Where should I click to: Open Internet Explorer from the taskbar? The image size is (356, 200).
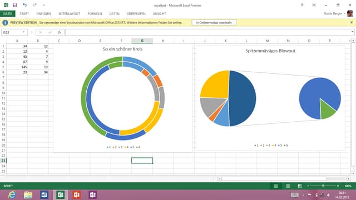click(x=12, y=195)
